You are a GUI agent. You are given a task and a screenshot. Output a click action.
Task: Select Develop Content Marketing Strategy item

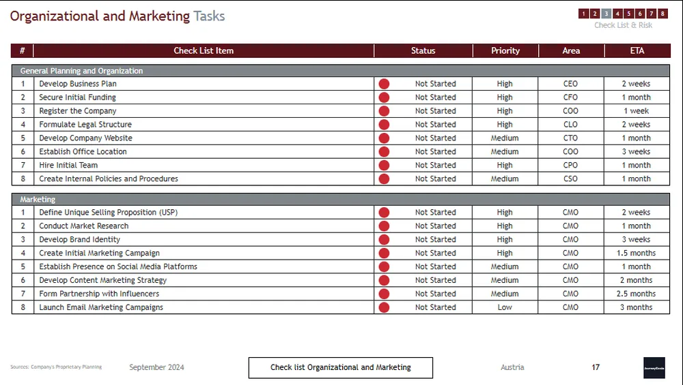(103, 280)
